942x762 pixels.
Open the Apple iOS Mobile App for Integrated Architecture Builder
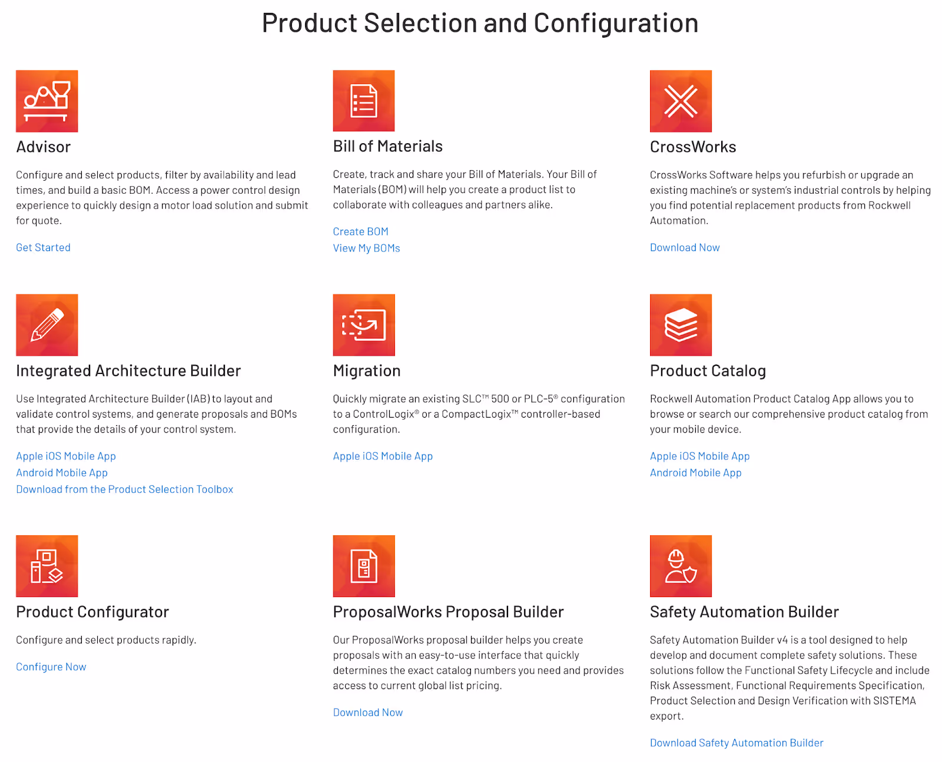66,455
